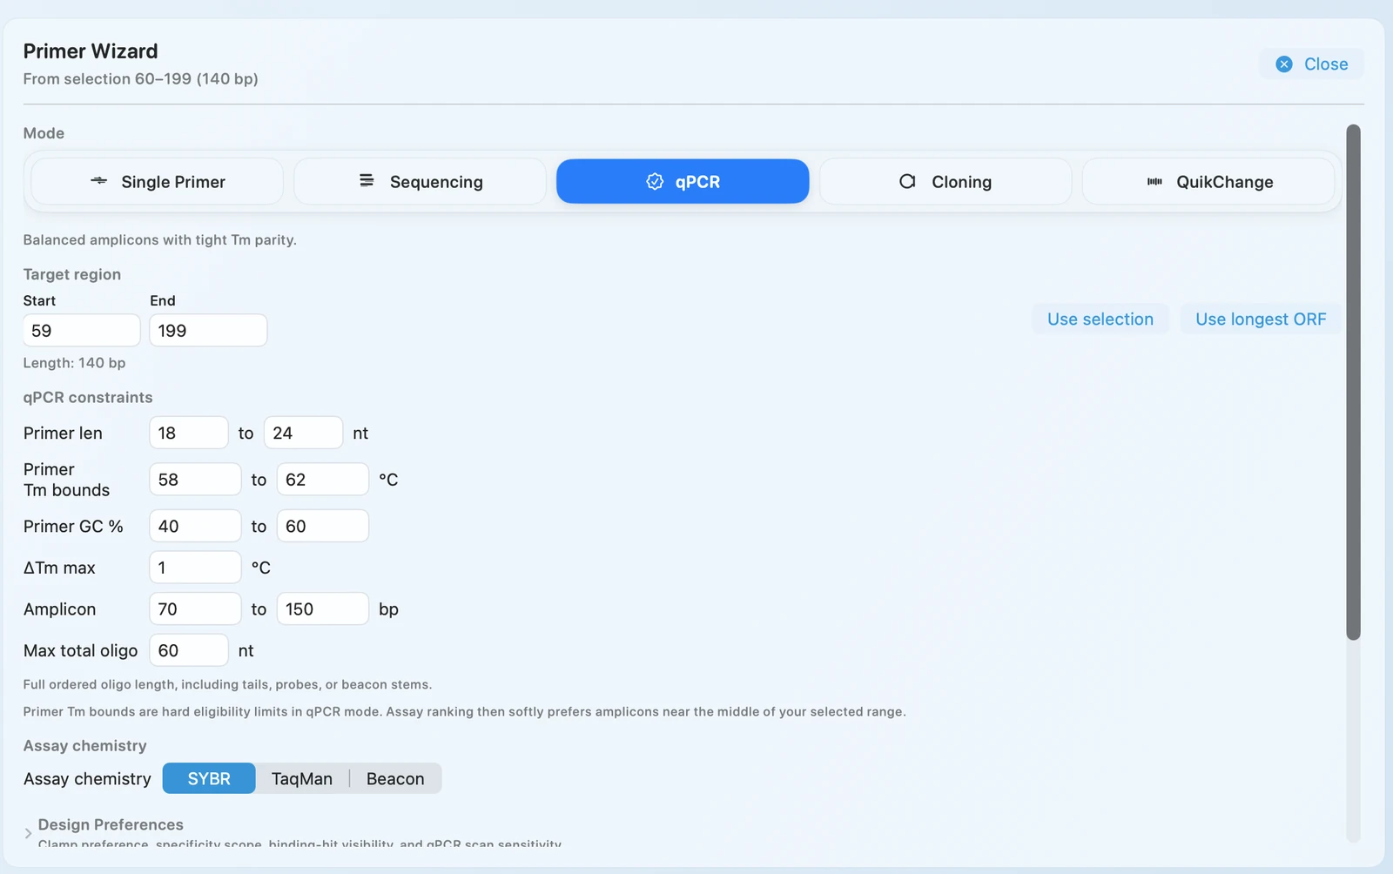The image size is (1393, 874).
Task: Close the Primer Wizard dialog
Action: (x=1312, y=64)
